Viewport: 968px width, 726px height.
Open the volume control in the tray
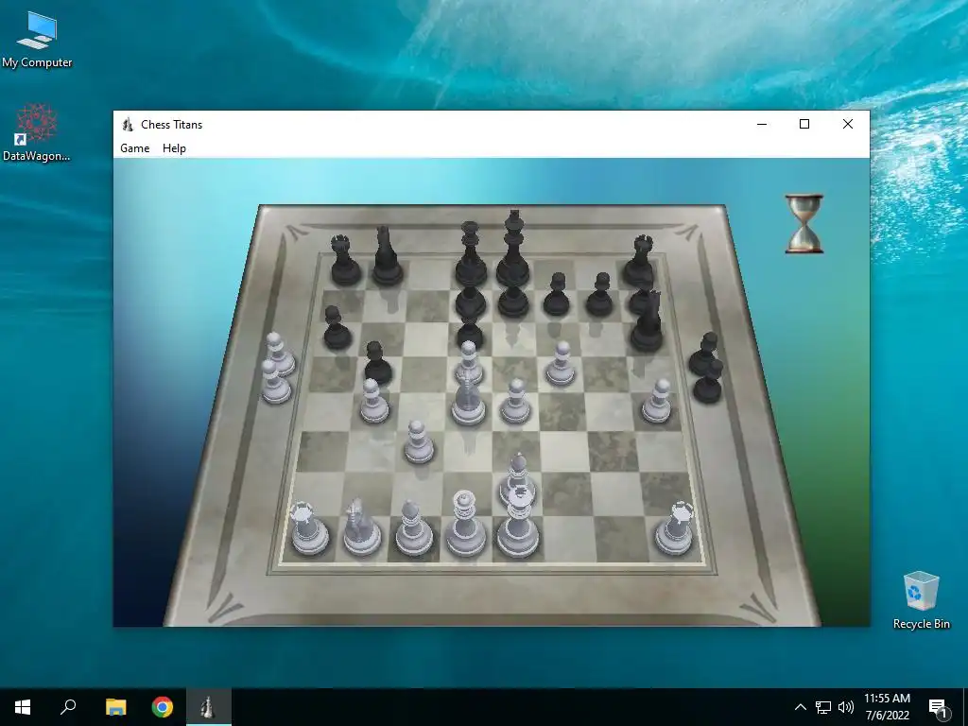click(x=846, y=707)
